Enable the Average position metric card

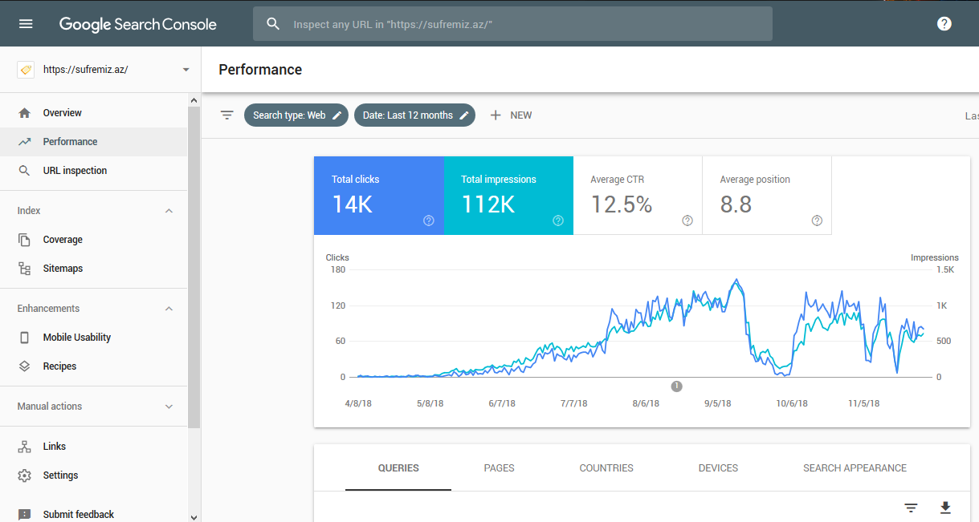[767, 195]
